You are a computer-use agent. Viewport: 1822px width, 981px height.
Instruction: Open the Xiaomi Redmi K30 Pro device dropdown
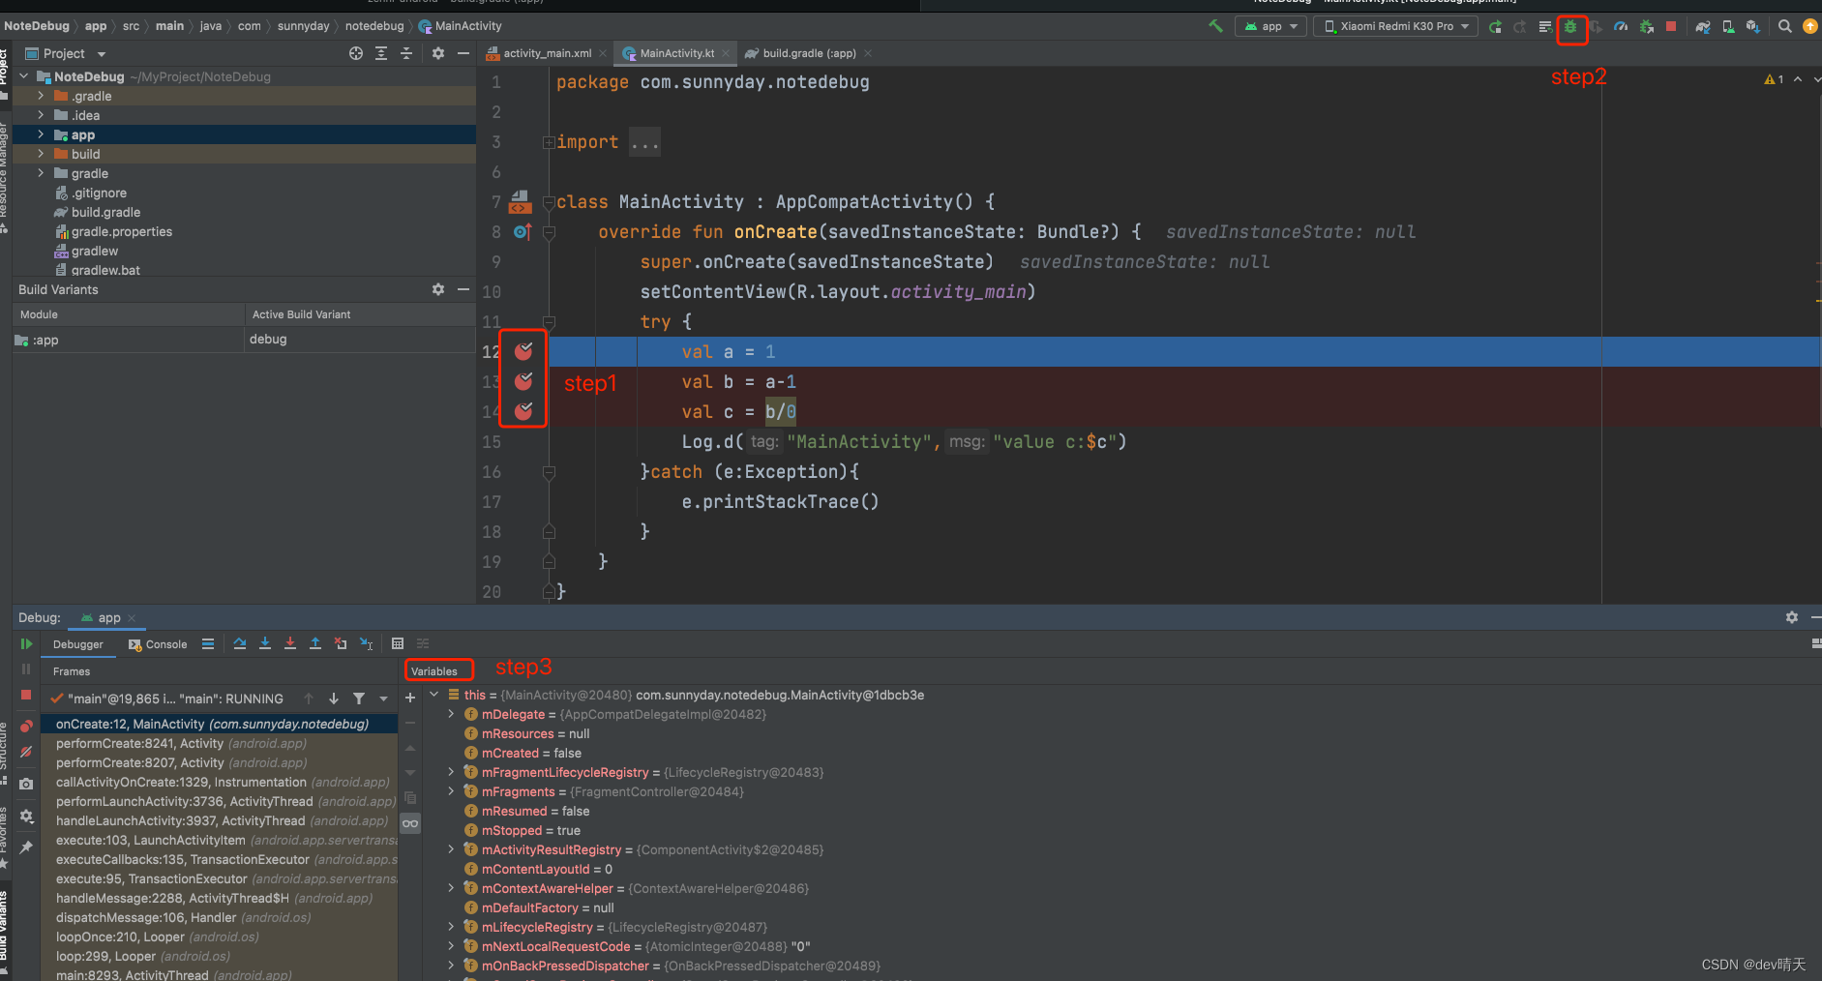pyautogui.click(x=1394, y=26)
